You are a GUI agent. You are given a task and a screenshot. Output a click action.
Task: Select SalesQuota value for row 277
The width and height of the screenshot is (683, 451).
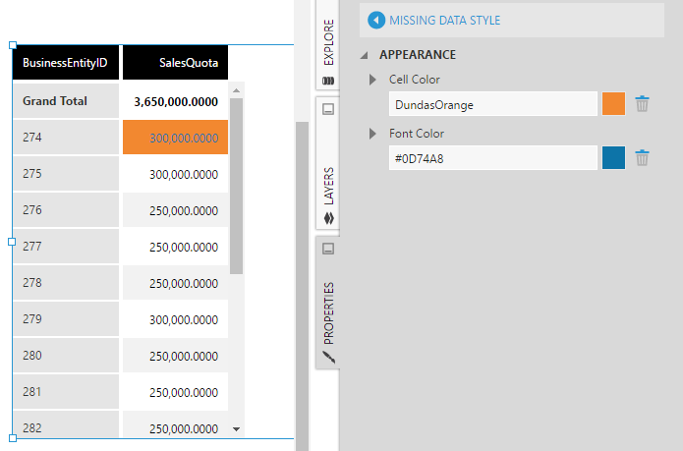(175, 247)
